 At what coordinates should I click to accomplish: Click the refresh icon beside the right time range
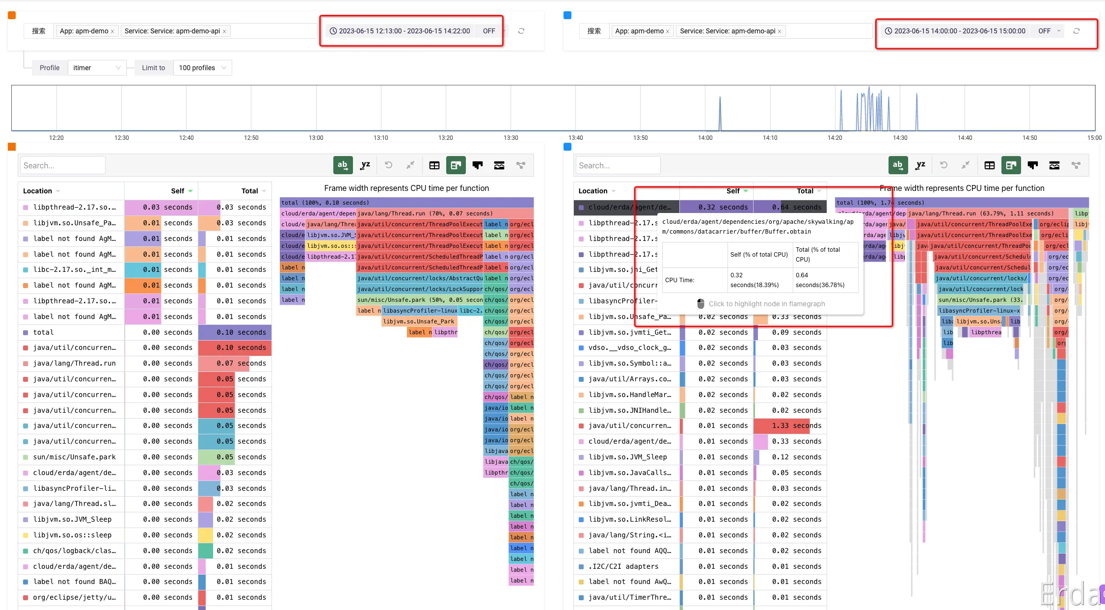(1076, 31)
